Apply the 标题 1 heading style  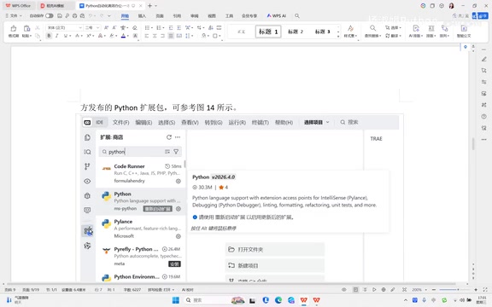[x=268, y=32]
